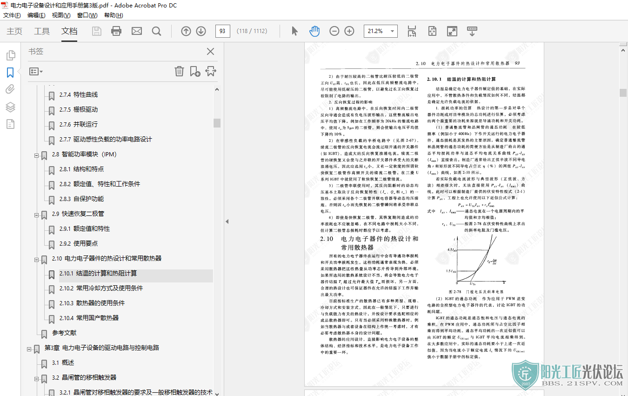Image resolution: width=628 pixels, height=396 pixels.
Task: Collapse the 2.10 热设计 section
Action: coord(36,259)
